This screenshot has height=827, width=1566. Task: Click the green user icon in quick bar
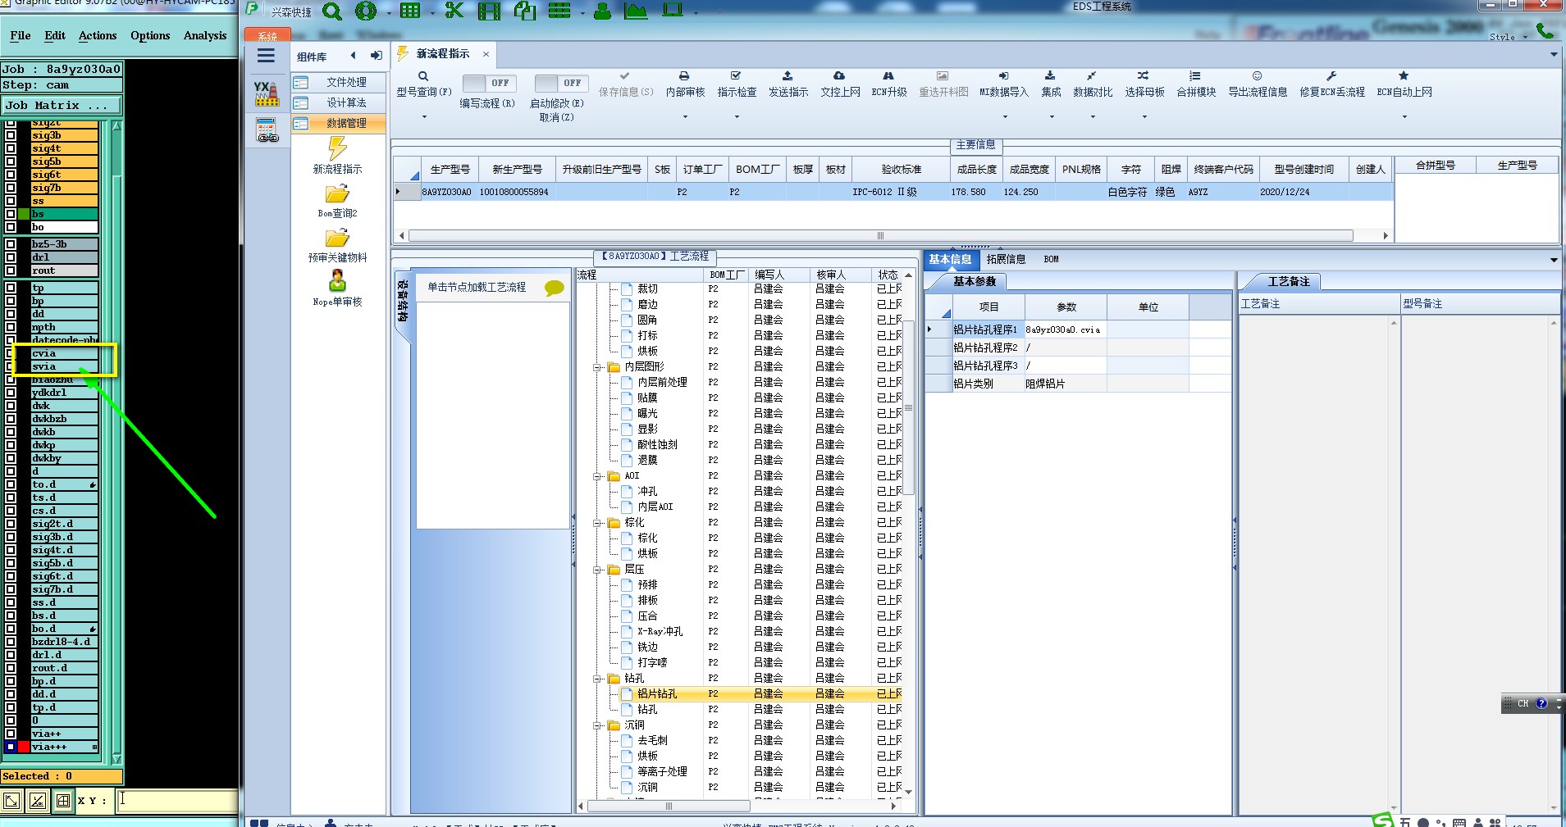click(x=603, y=11)
